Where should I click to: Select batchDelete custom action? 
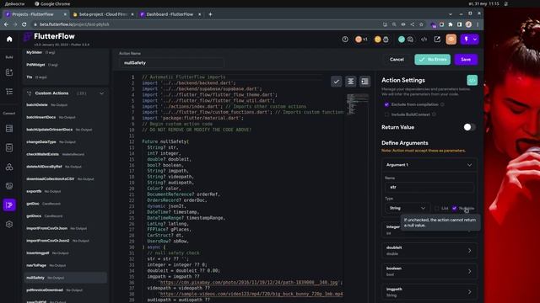point(66,104)
